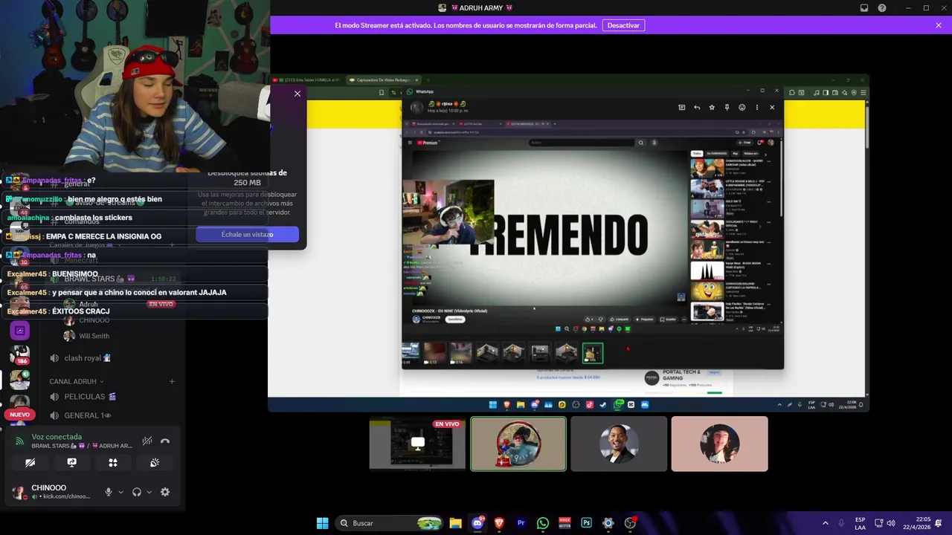Toggle camera on in voice panel
This screenshot has height=535, width=952.
click(x=30, y=462)
